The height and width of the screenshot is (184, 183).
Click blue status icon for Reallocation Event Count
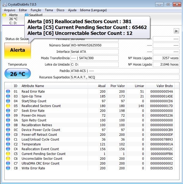pyautogui.click(x=8, y=149)
